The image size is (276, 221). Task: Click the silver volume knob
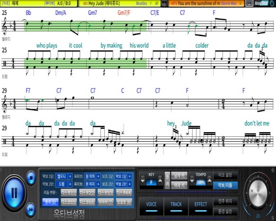click(258, 193)
